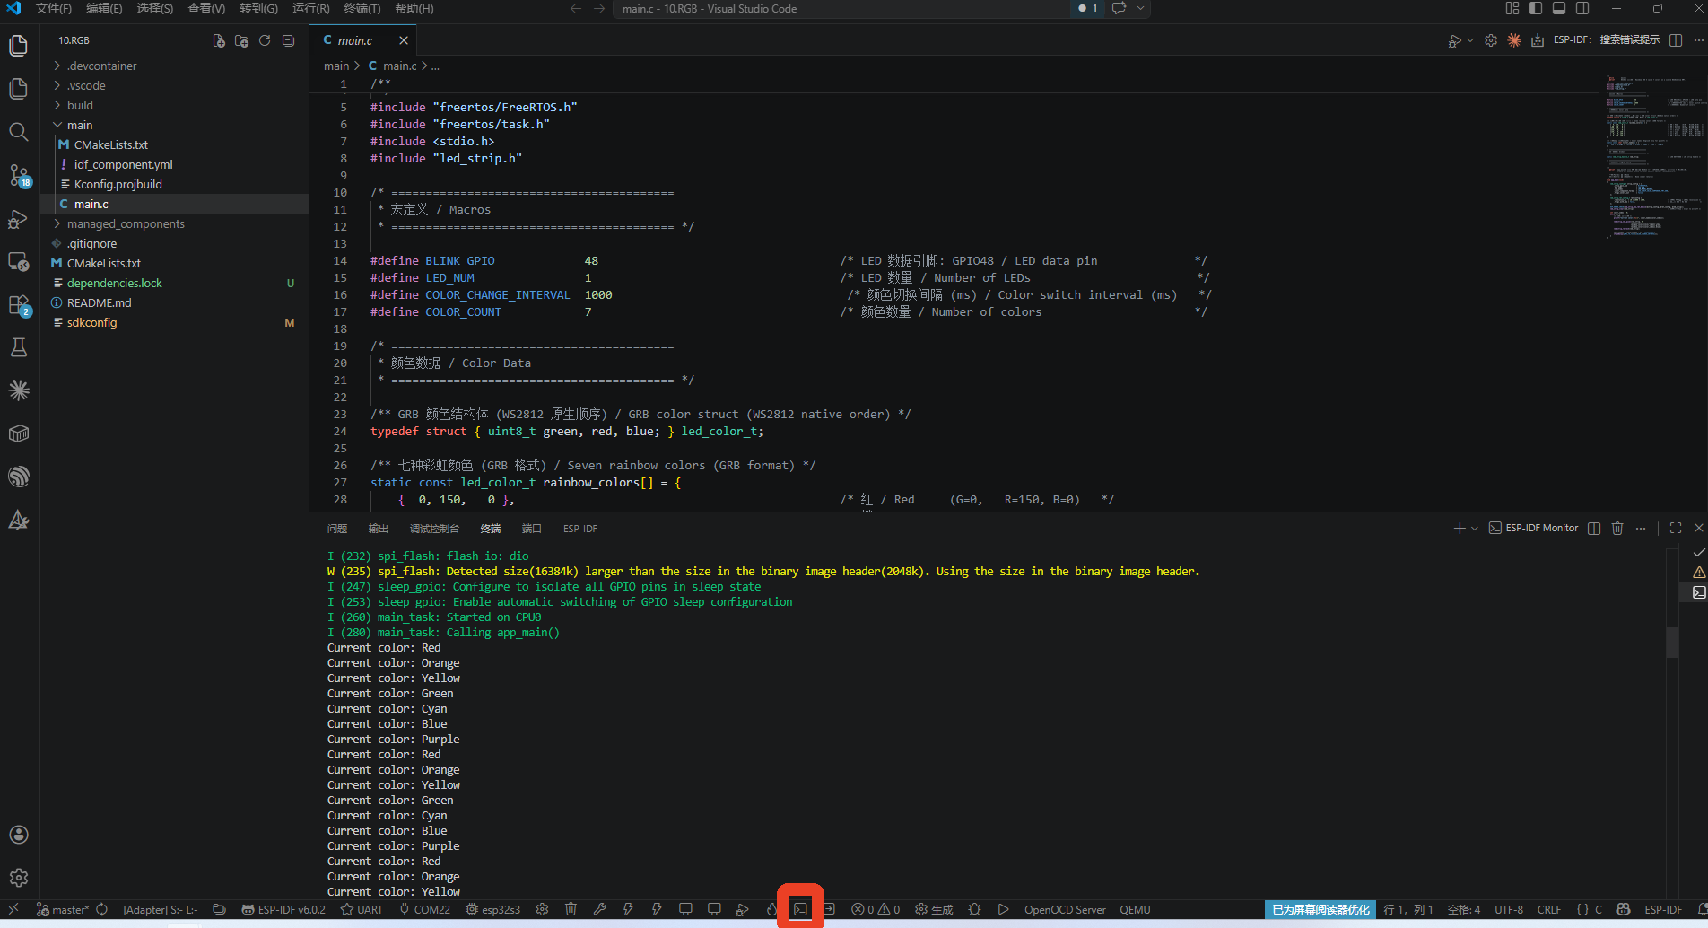Switch to the 调试控制台 panel tab
1708x928 pixels.
click(434, 529)
